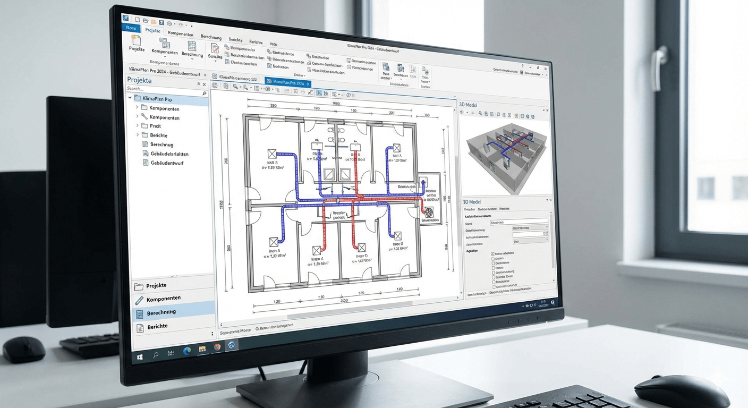Image resolution: width=748 pixels, height=408 pixels.
Task: Click the text input field in properties panel
Action: click(x=519, y=221)
